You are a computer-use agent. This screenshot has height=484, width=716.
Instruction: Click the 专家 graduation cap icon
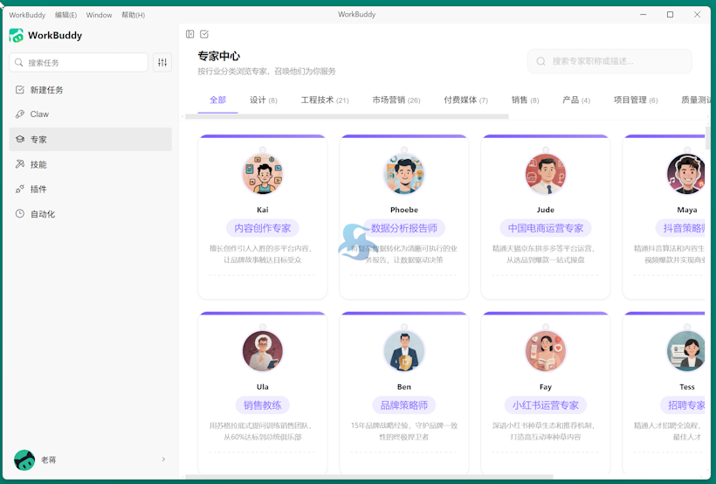point(19,139)
